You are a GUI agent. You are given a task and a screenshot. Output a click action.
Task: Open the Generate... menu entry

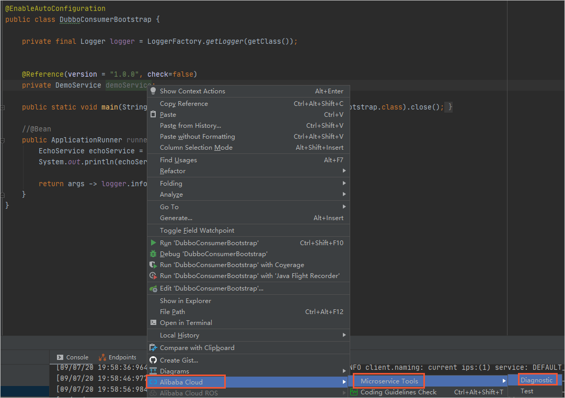(248, 218)
